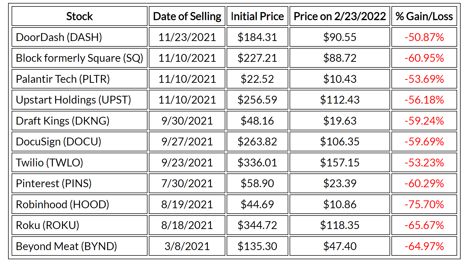The height and width of the screenshot is (263, 466).
Task: Click Upstart's $112.43 price cell
Action: coord(340,100)
